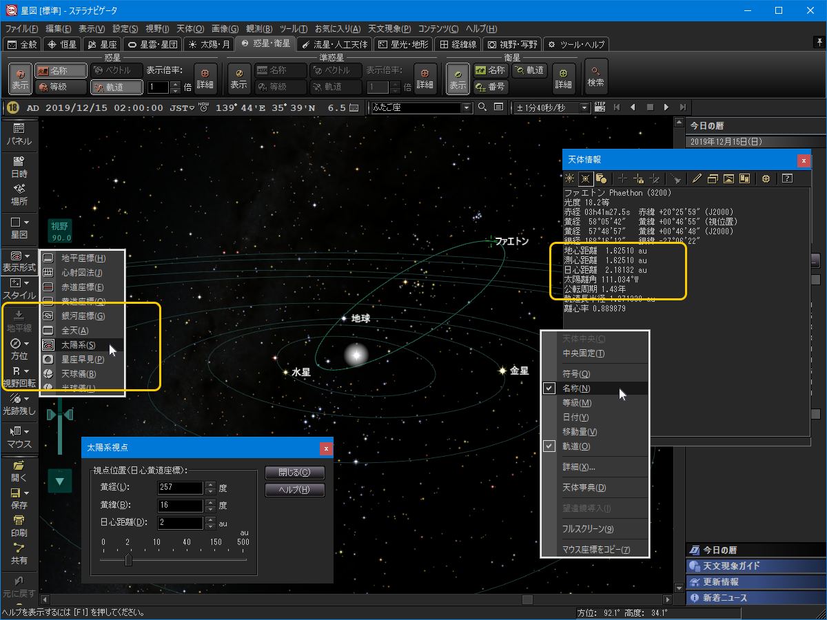This screenshot has height=620, width=827.
Task: Click the 場所 location sidebar icon
Action: [19, 194]
